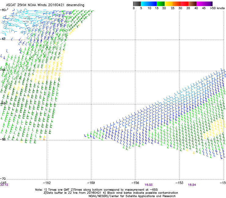Click the NOAA/NESDIS credit line
The image size is (226, 198).
132,196
